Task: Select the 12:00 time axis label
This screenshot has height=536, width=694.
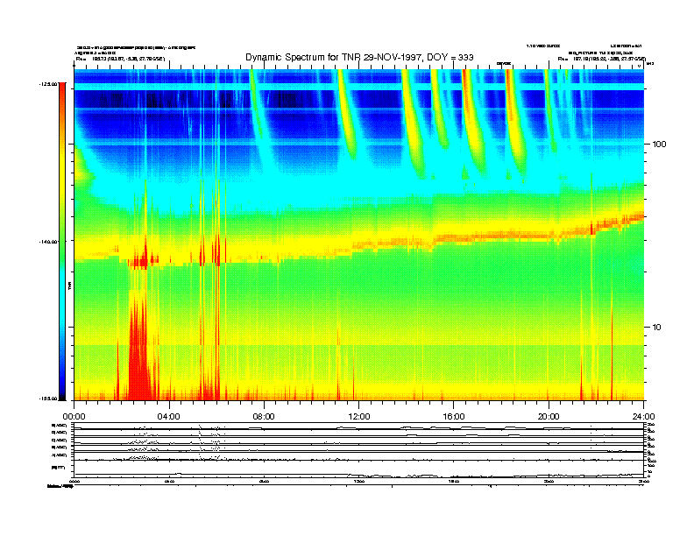Action: click(359, 417)
